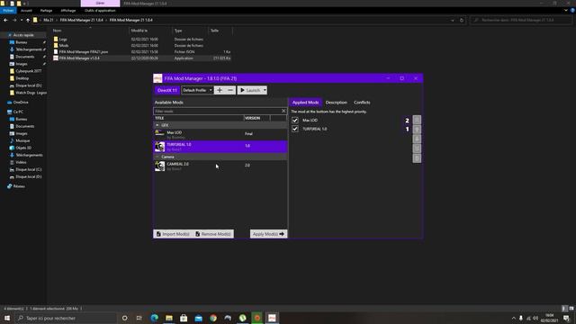This screenshot has height=324, width=576.
Task: Click Move to bottom priority arrow button
Action: pyautogui.click(x=417, y=148)
